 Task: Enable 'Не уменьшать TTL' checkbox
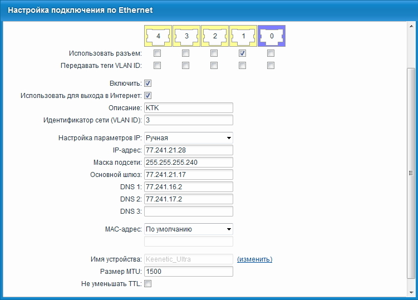coord(148,284)
